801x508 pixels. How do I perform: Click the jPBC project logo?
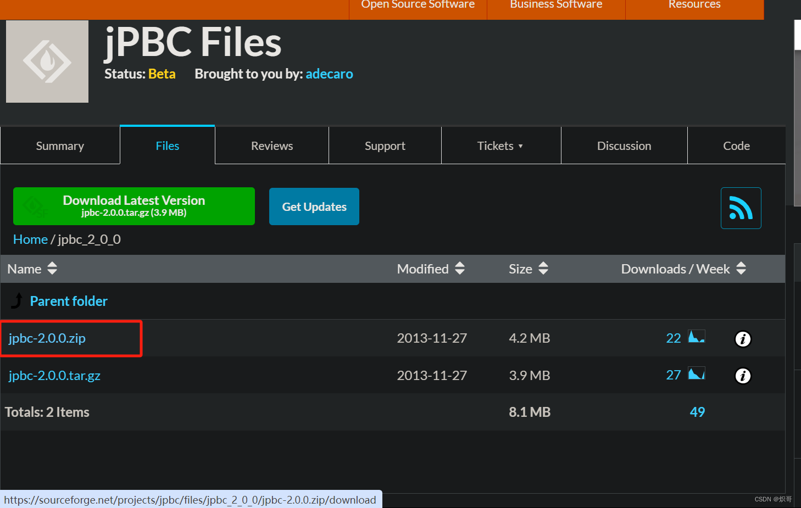pos(47,62)
